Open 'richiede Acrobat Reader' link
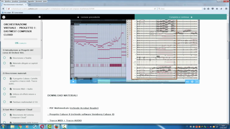The image size is (230, 129). (x=84, y=108)
